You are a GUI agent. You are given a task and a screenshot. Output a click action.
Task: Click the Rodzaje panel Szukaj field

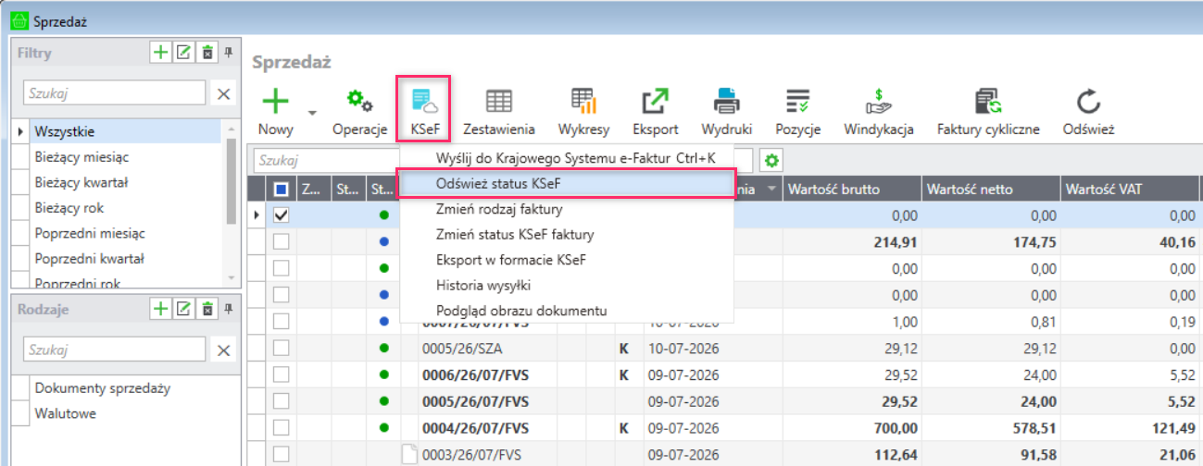pos(115,349)
